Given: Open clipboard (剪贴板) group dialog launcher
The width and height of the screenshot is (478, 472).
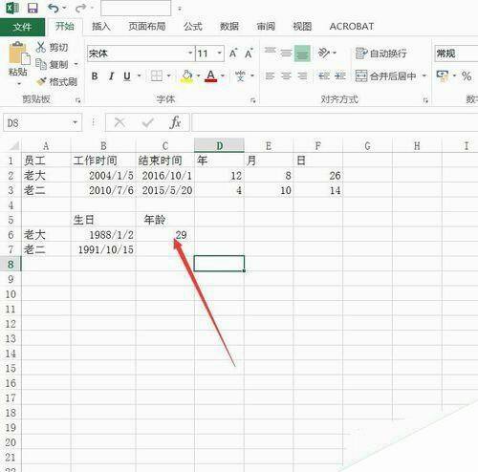Looking at the screenshot, I should coord(78,100).
